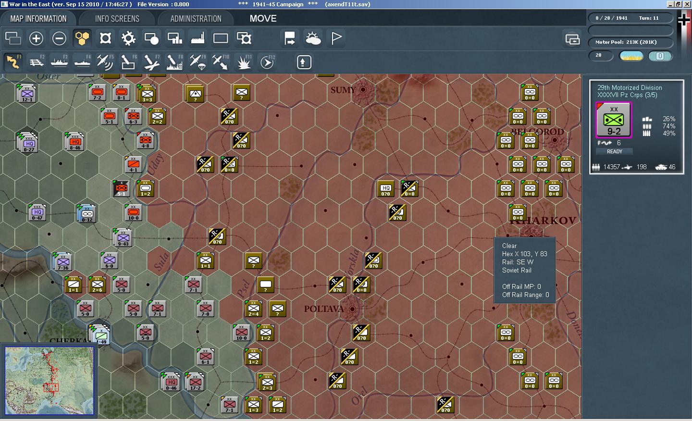Open the MAP INFORMATION tab
This screenshot has width=692, height=421.
(38, 19)
